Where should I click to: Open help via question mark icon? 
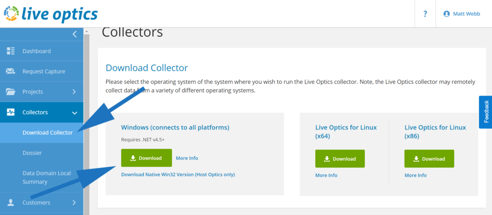425,14
